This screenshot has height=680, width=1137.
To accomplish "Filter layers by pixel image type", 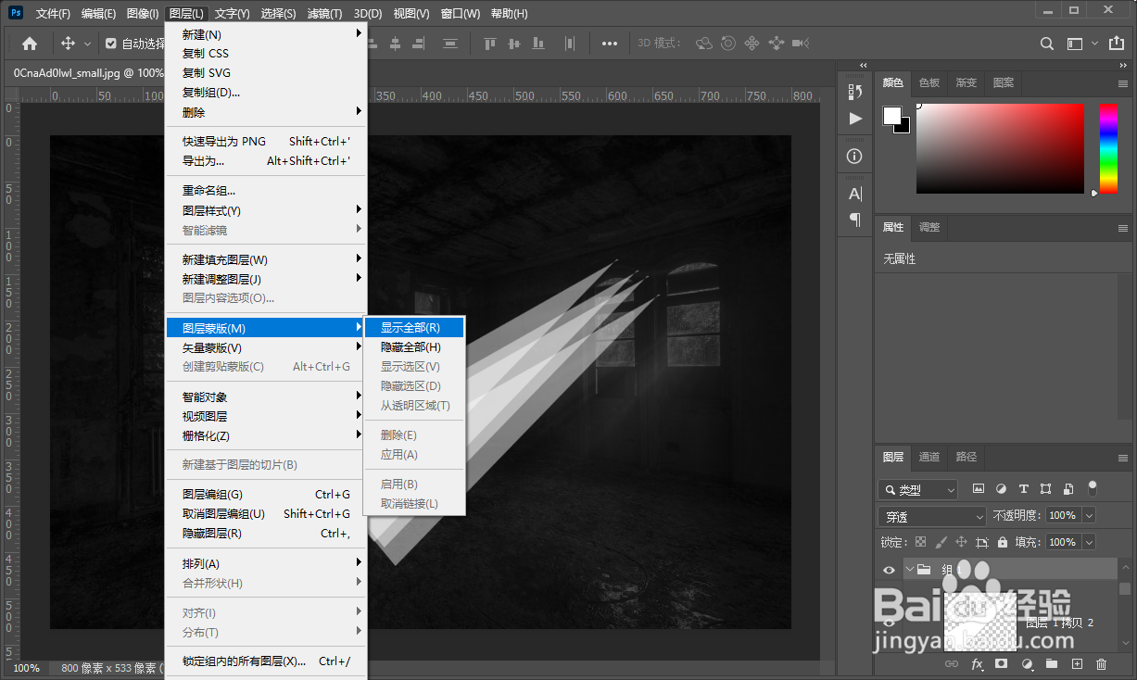I will (978, 489).
